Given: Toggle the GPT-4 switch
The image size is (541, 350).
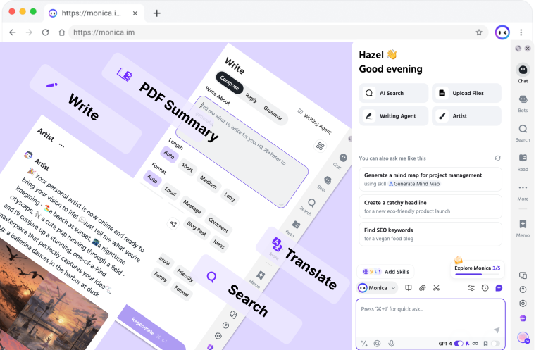Looking at the screenshot, I should point(459,344).
